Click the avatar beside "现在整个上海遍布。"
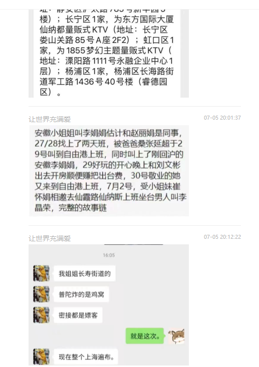Viewport: 259px width, 367px height. 41,356
